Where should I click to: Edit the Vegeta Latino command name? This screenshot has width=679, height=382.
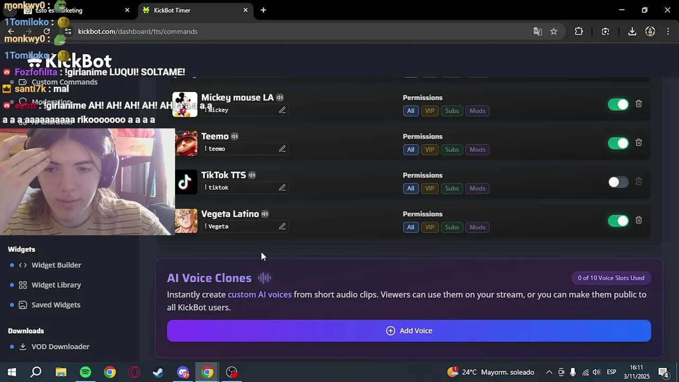coord(282,226)
